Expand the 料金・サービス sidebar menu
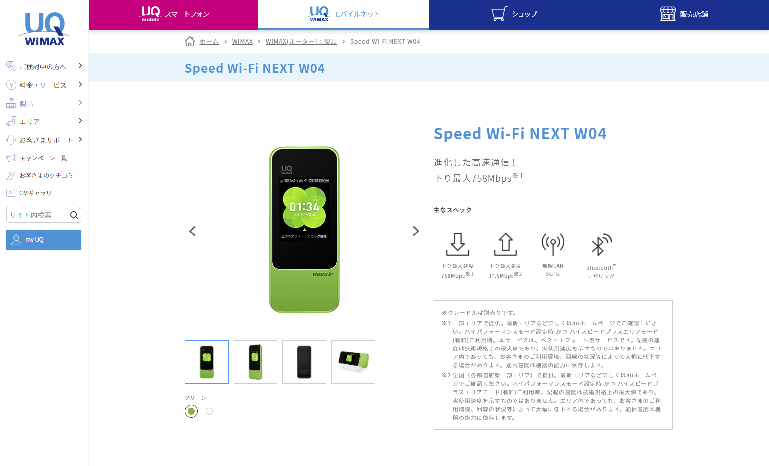Image resolution: width=769 pixels, height=466 pixels. [x=44, y=85]
